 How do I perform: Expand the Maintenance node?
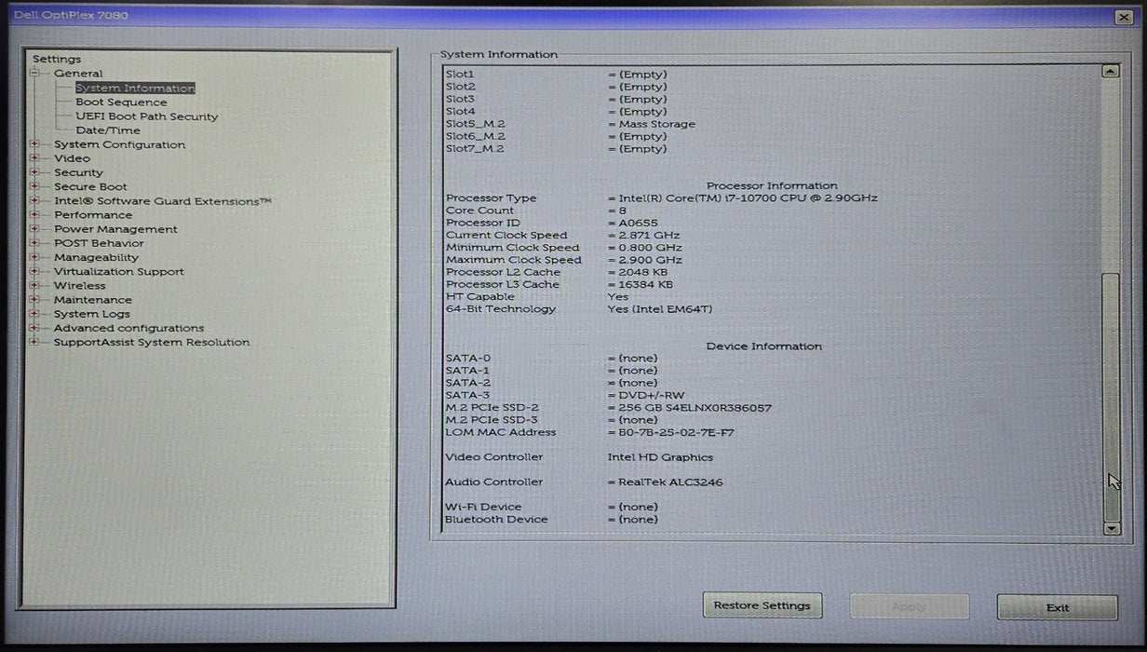(34, 300)
